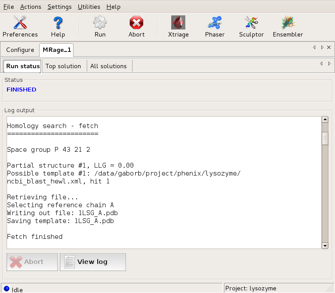The image size is (335, 293).
Task: Click the log output scrollbar thumb
Action: (325, 139)
